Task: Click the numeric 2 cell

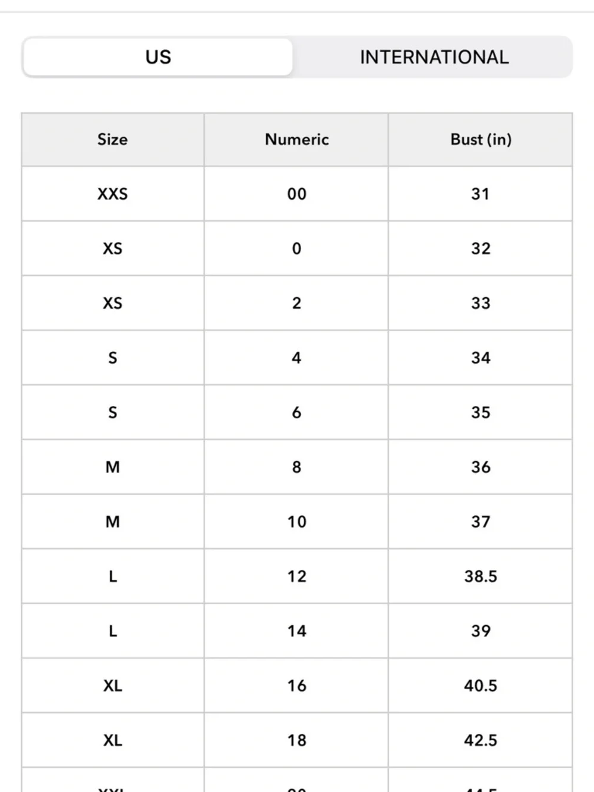Action: [296, 303]
